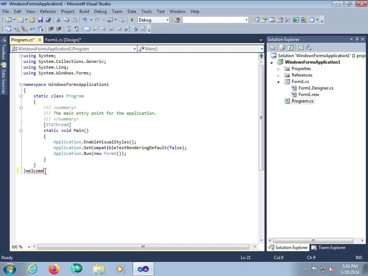Screen dimensions: 368x276
Task: Close the Program.cs* tab
Action: pos(40,40)
